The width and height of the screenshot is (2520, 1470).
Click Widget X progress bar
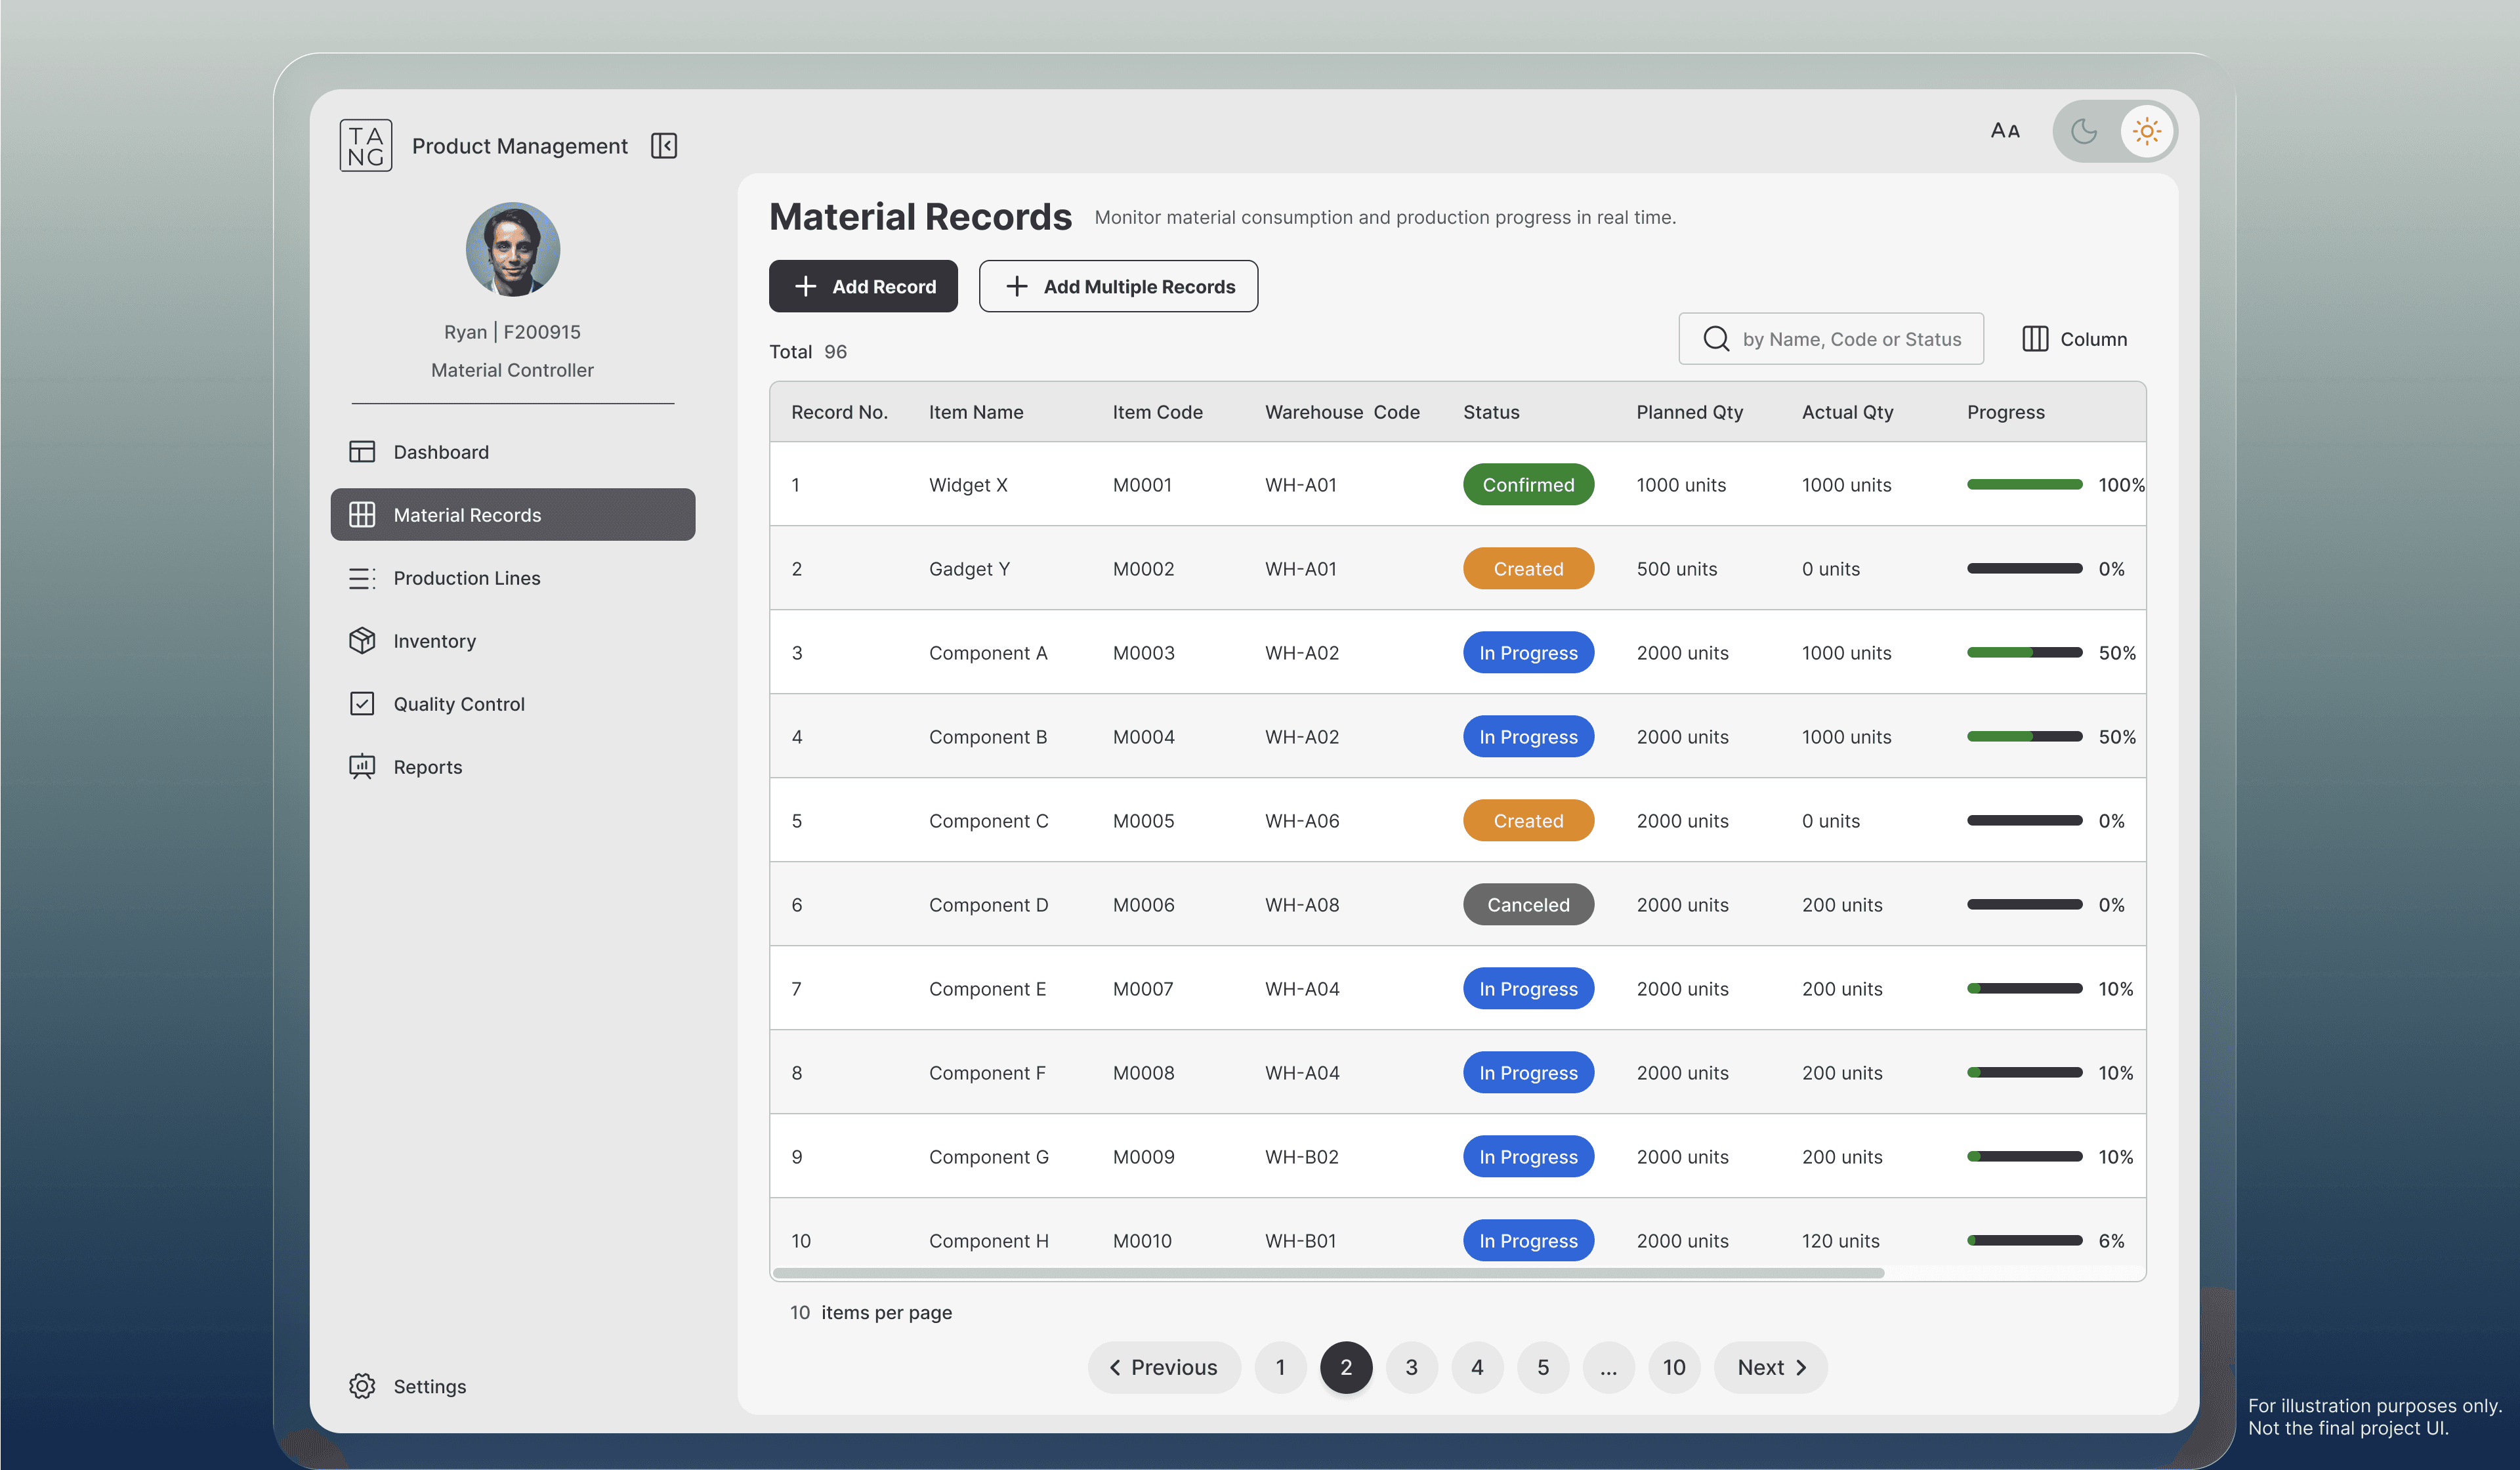[x=2024, y=485]
